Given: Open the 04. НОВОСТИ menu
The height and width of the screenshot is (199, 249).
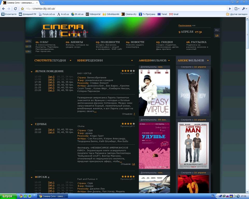Looking at the screenshot, I should (135, 42).
